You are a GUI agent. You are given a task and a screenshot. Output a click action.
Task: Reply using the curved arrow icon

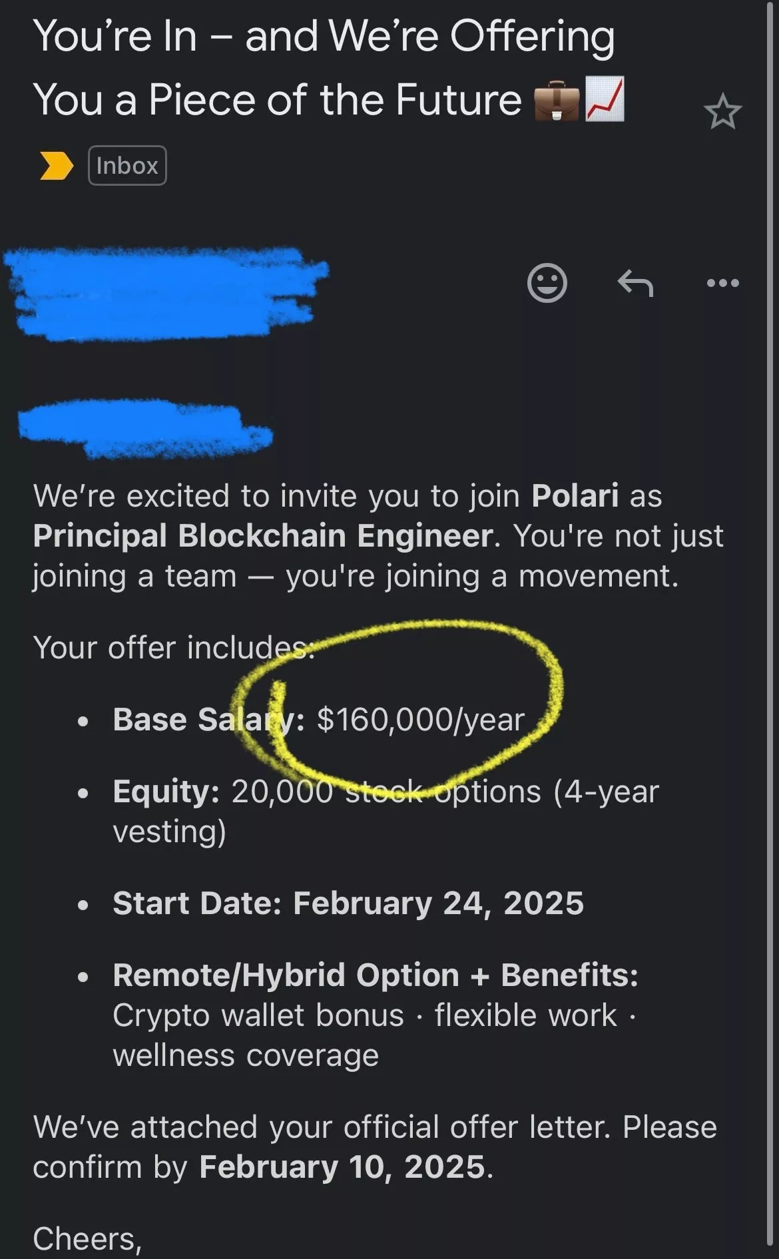coord(635,283)
